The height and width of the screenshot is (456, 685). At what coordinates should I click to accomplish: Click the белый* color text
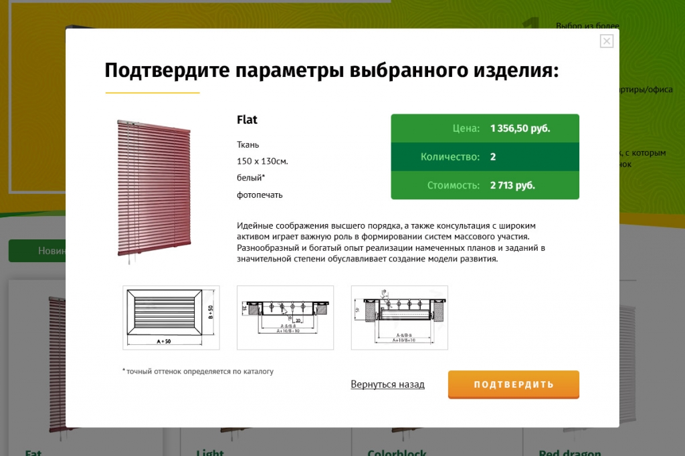tap(251, 178)
